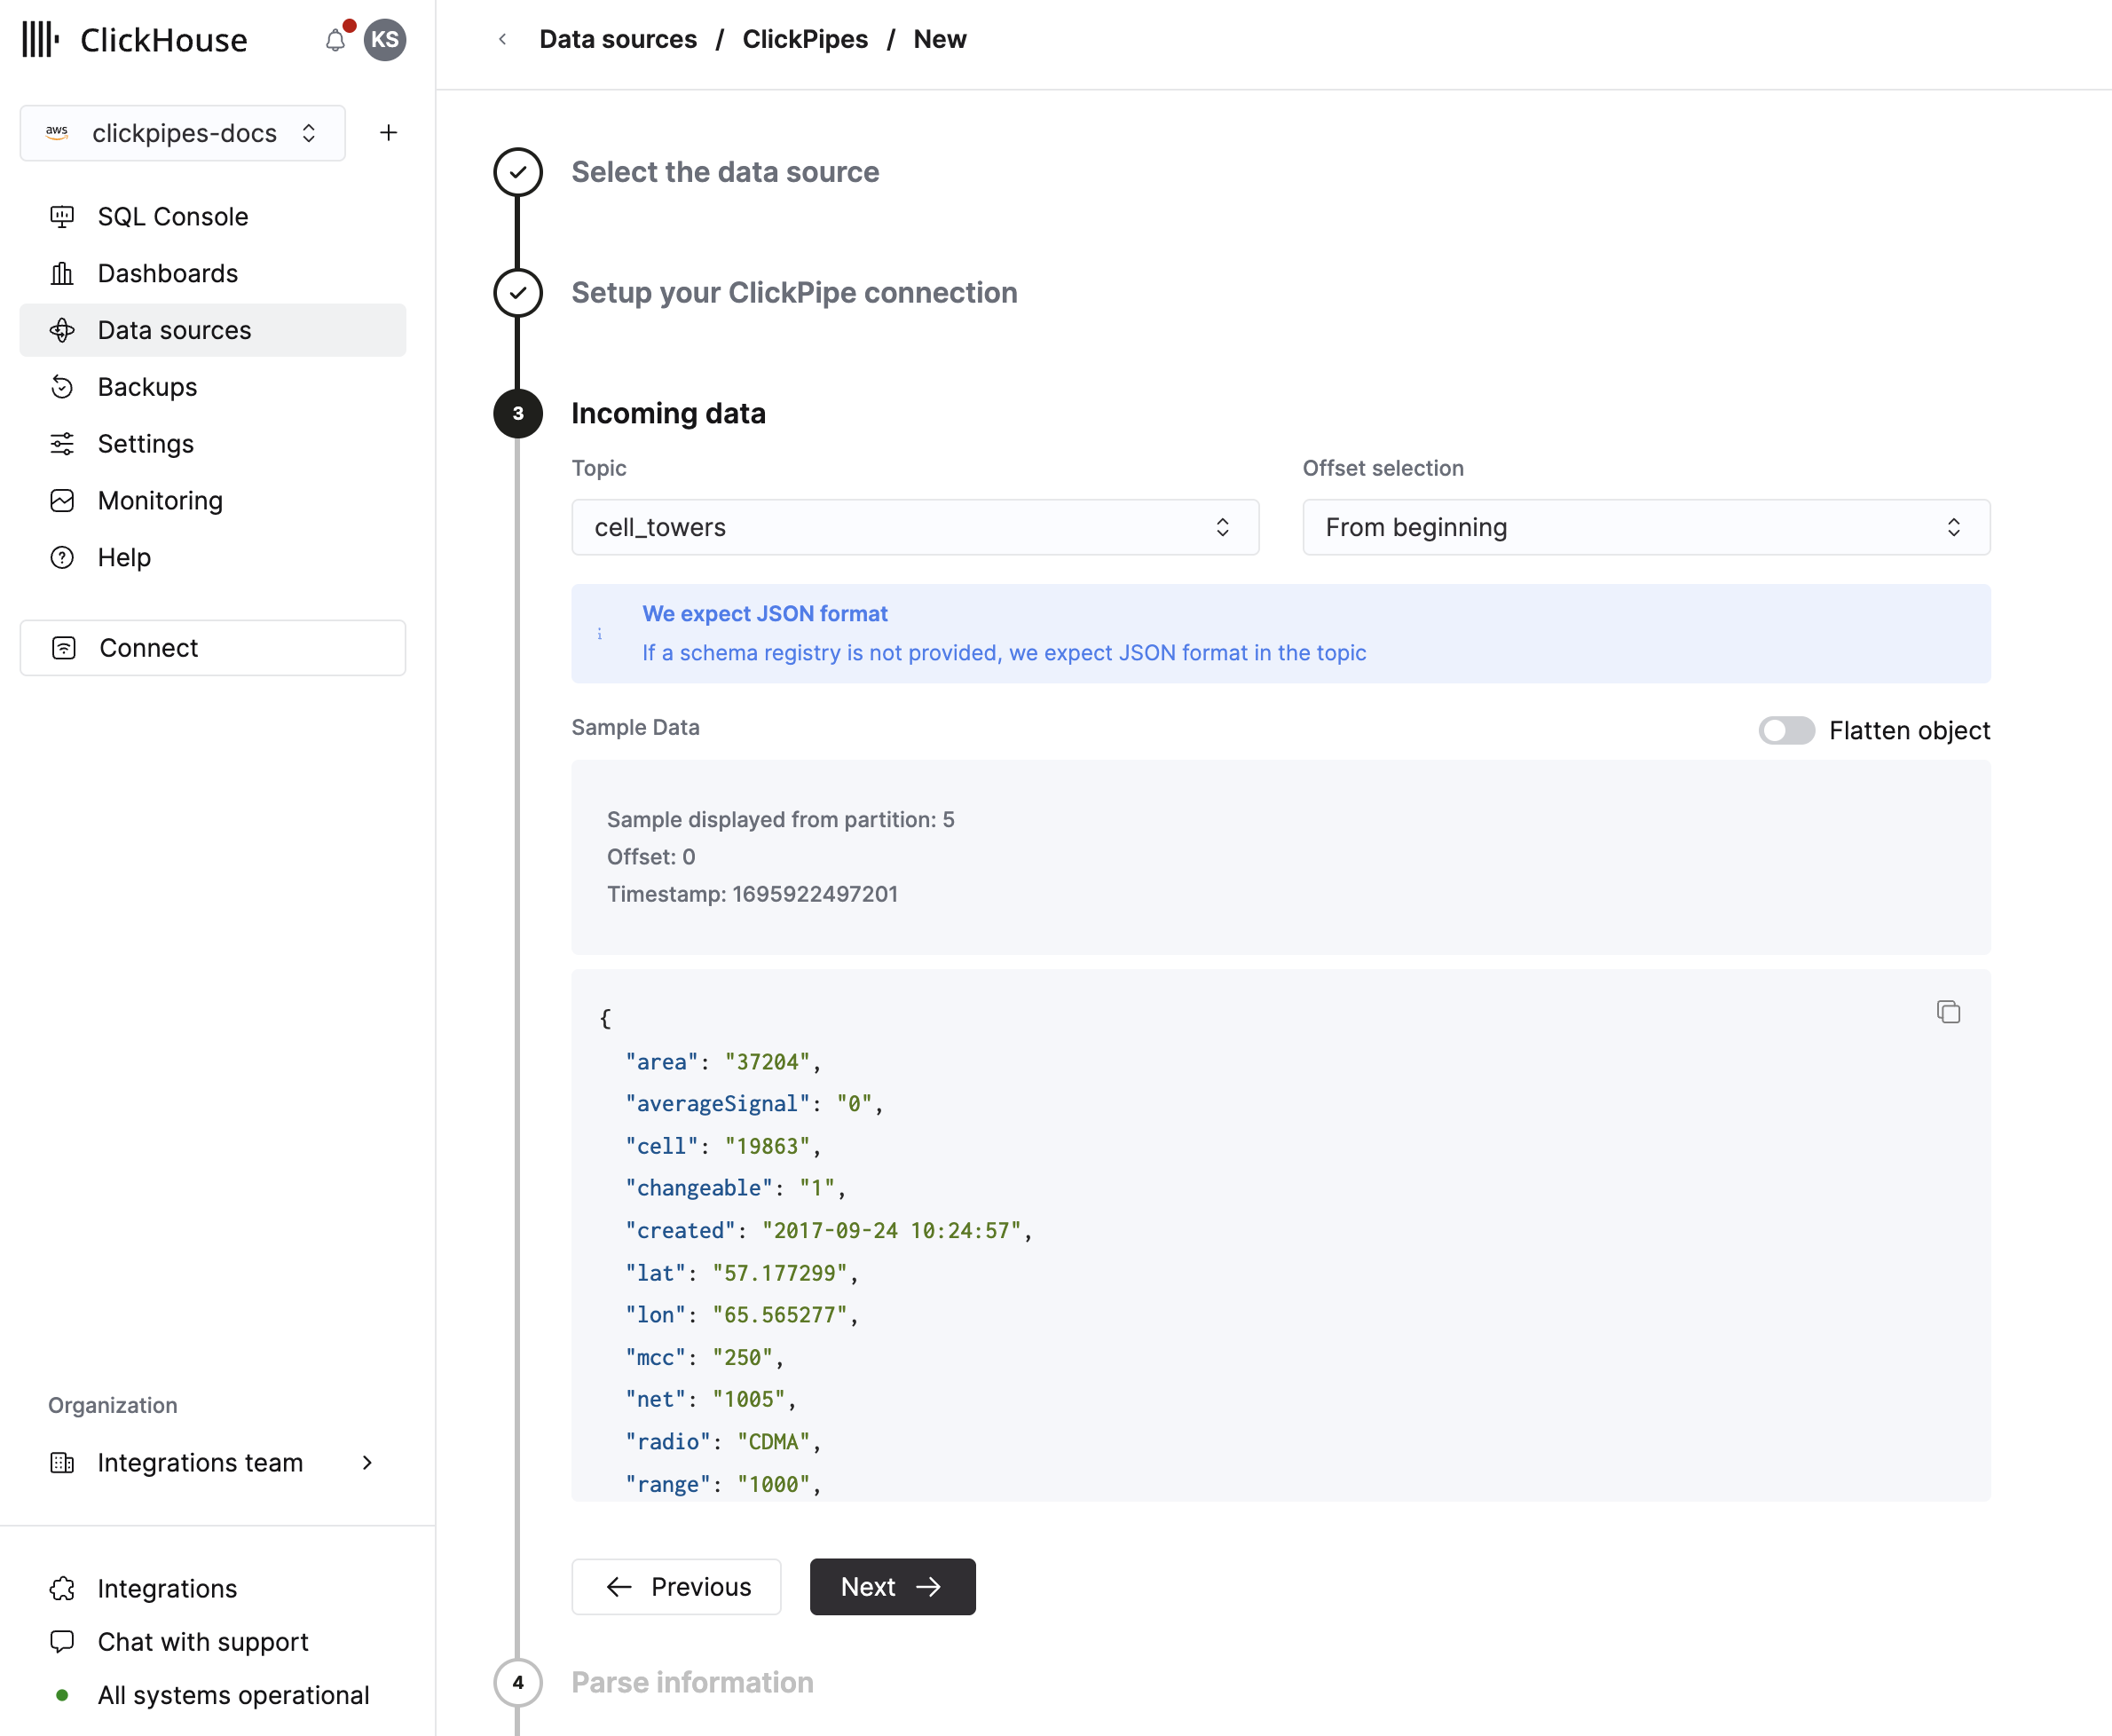Enable the Flatten object toggle
The width and height of the screenshot is (2112, 1736).
[x=1786, y=730]
